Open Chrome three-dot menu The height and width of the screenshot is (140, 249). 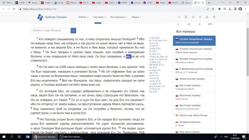[x=245, y=9]
